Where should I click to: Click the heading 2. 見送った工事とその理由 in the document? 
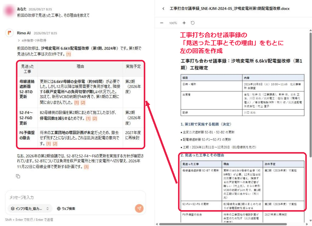tap(202, 155)
